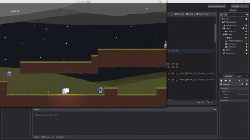Click the signal icon beside timer node
The height and width of the screenshot is (140, 250).
pos(246,50)
